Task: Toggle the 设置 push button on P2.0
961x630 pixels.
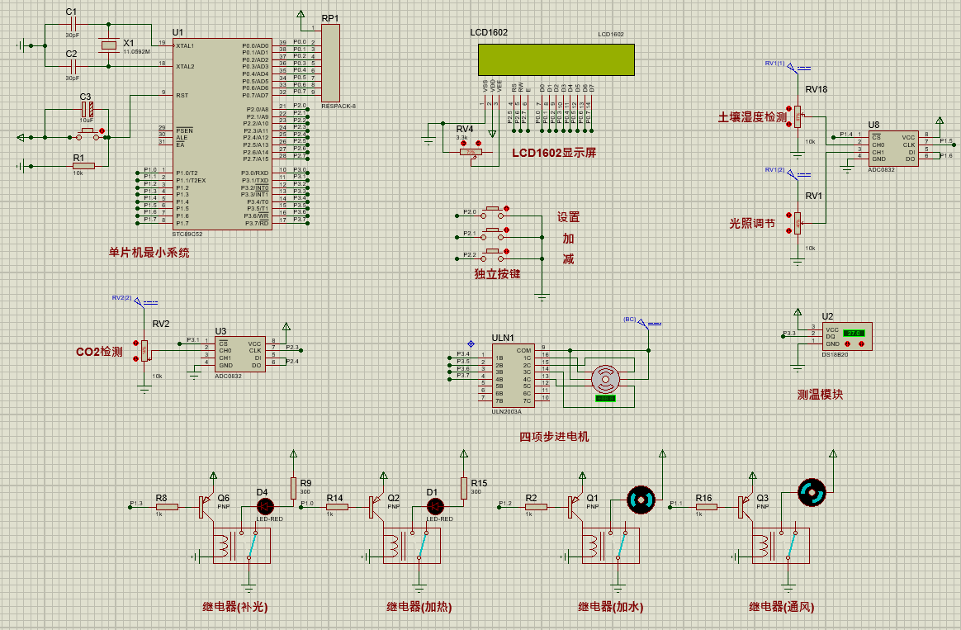Action: coord(492,212)
